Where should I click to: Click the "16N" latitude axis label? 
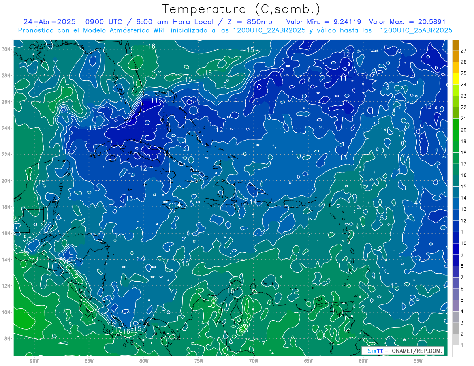(6, 233)
